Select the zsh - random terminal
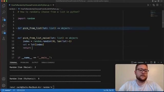Screen dimensions: 164x92 click(137, 62)
